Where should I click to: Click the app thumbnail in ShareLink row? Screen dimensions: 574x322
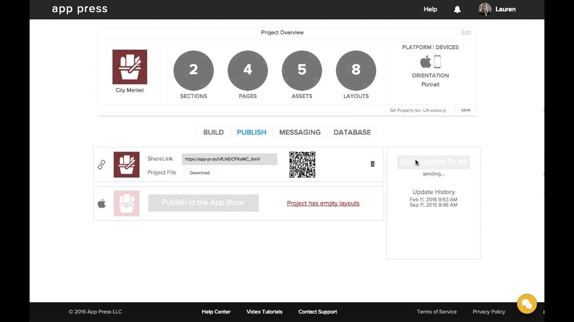pyautogui.click(x=126, y=165)
